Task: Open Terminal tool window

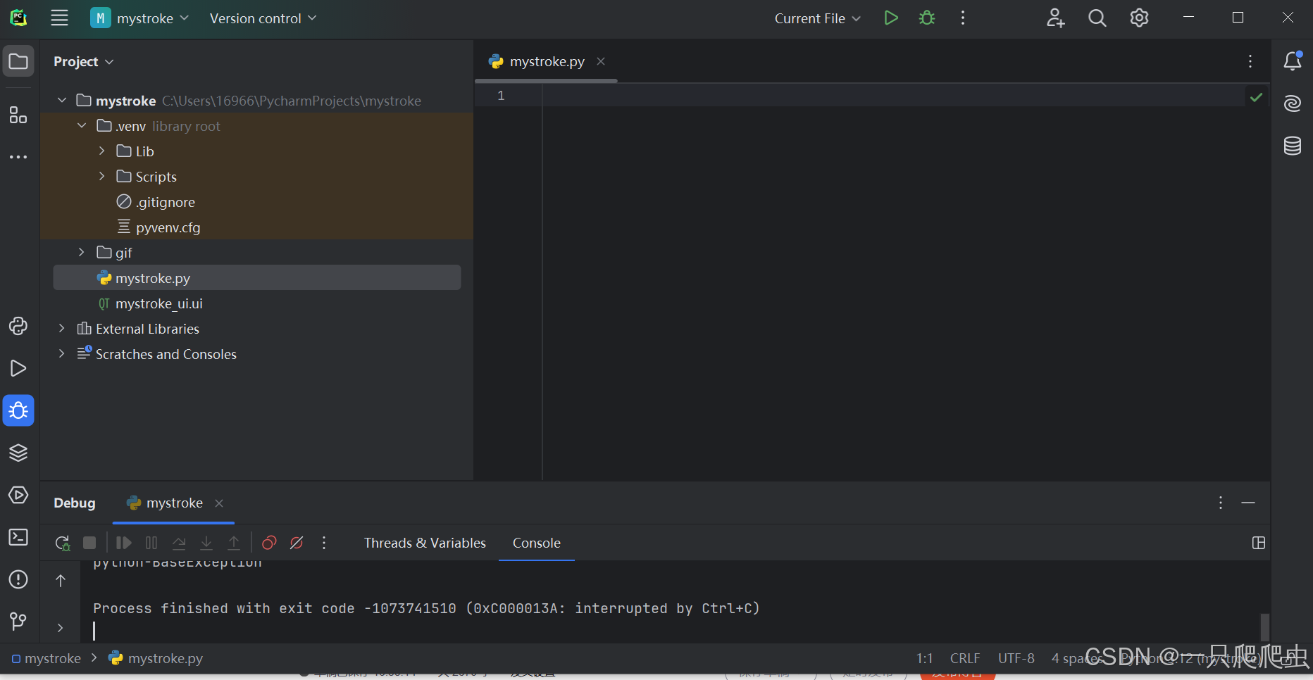Action: (18, 537)
